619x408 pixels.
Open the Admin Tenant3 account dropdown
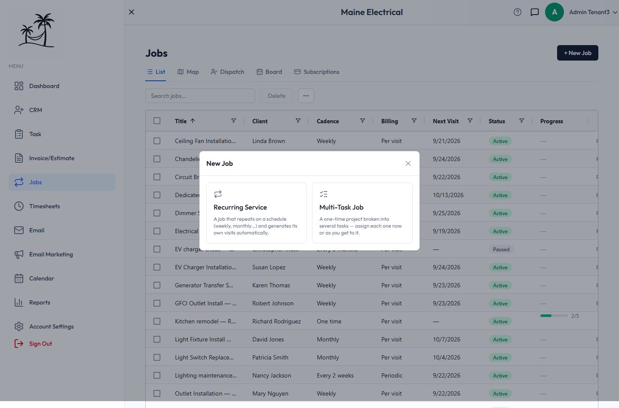pyautogui.click(x=593, y=12)
